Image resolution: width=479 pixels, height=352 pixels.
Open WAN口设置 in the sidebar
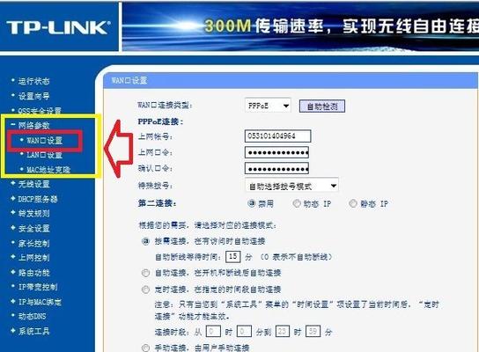tap(45, 141)
